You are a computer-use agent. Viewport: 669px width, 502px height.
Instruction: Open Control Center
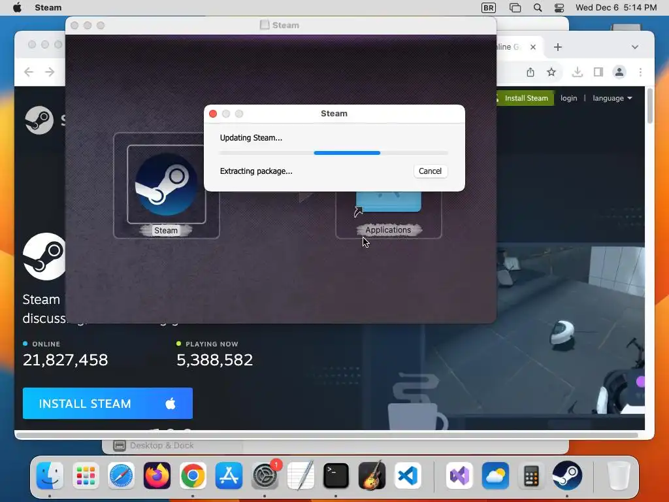(x=559, y=8)
